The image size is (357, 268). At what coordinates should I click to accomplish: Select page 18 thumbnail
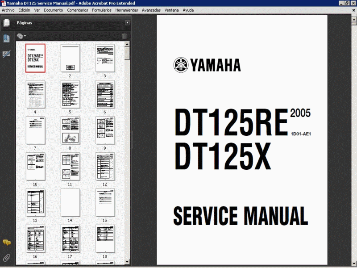pyautogui.click(x=105, y=239)
